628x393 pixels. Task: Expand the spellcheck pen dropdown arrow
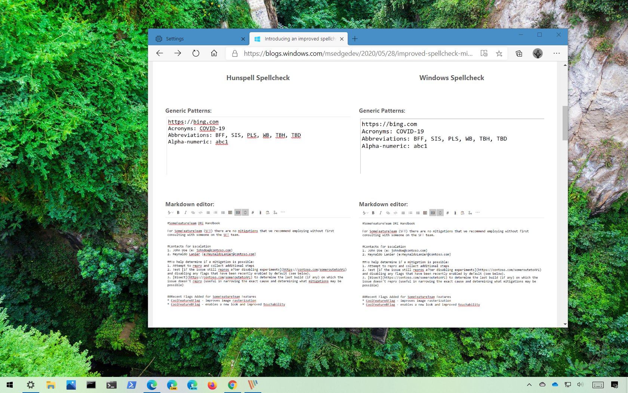172,213
